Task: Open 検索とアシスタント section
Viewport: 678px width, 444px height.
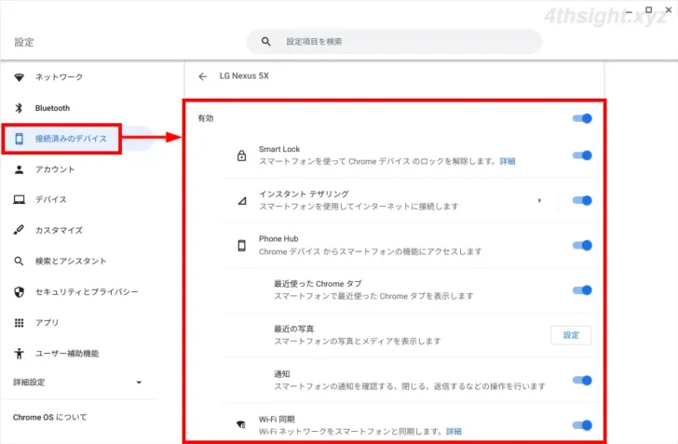Action: [x=71, y=262]
